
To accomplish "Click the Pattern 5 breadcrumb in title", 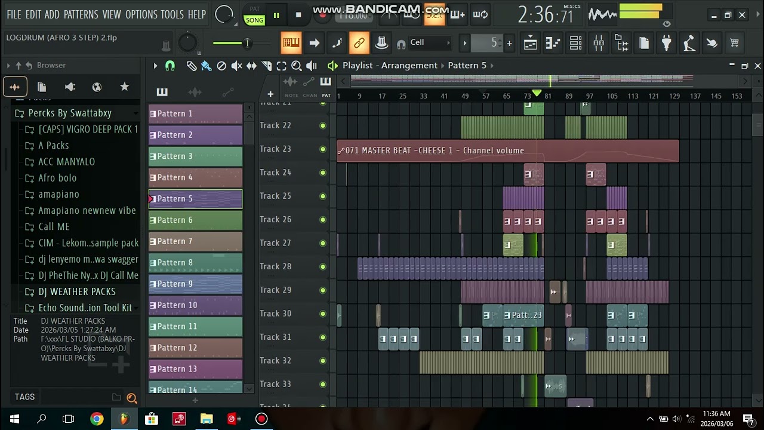I will tap(467, 66).
